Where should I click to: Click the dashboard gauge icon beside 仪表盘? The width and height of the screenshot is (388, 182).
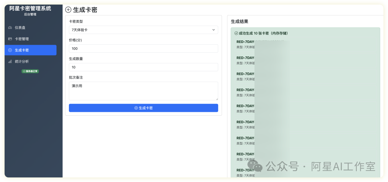coord(10,28)
